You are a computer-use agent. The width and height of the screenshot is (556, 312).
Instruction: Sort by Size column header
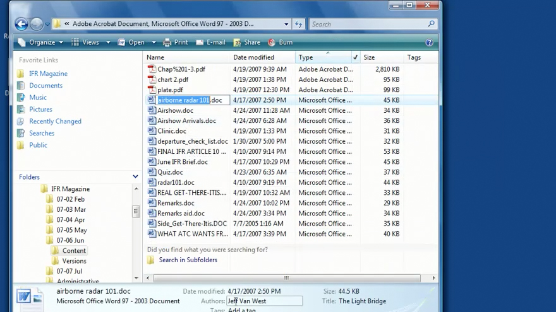369,57
